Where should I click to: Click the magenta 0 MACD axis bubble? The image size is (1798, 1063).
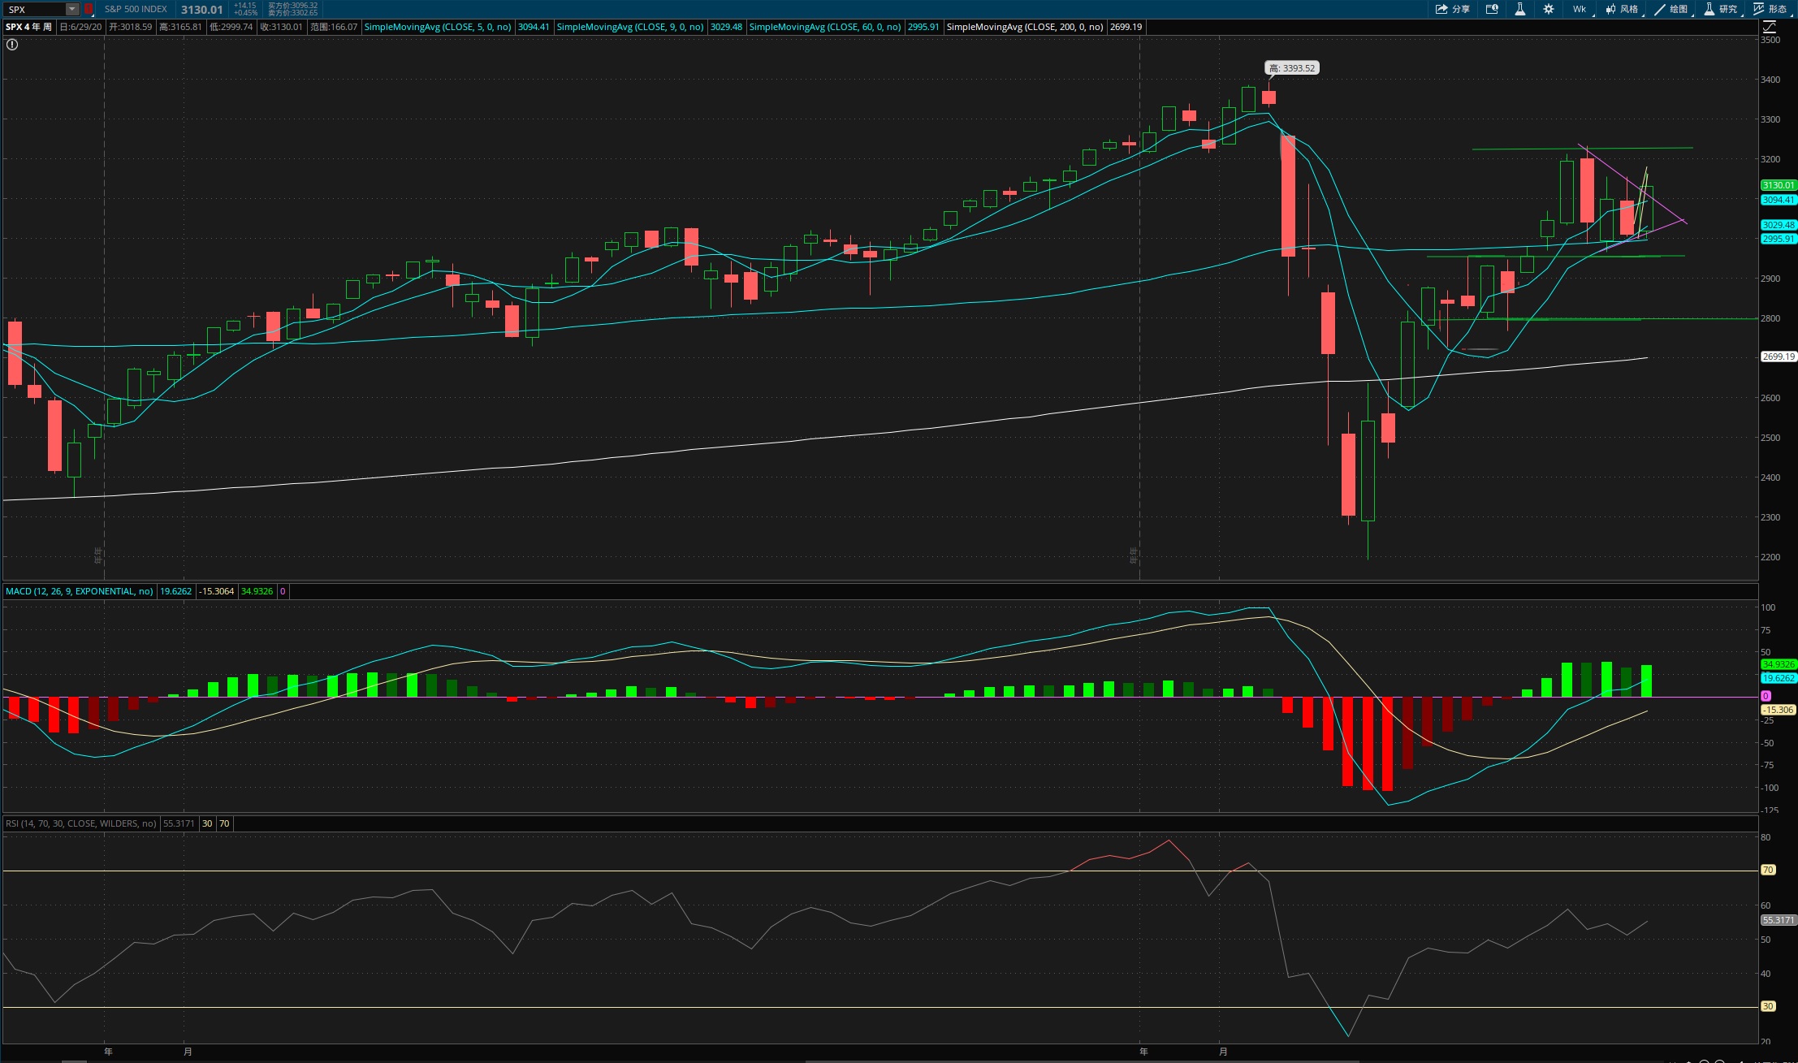(1766, 696)
